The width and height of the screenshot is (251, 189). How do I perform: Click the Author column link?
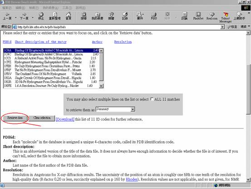(x=97, y=42)
